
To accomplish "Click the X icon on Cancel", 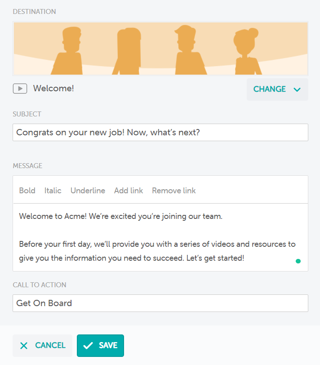I will [x=24, y=346].
